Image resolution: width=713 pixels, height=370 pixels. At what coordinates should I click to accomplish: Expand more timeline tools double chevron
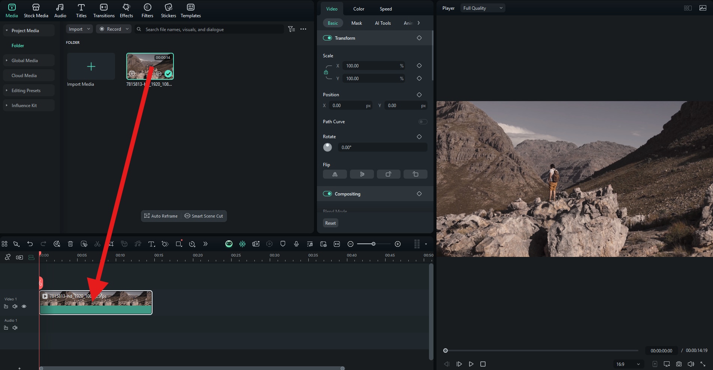pyautogui.click(x=205, y=244)
